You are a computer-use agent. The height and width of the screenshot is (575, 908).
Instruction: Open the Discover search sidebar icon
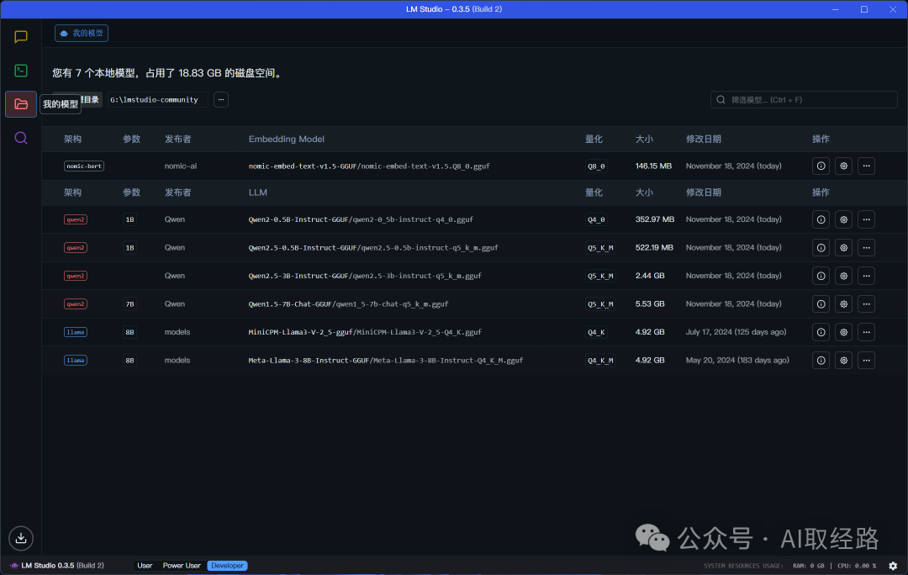point(21,138)
